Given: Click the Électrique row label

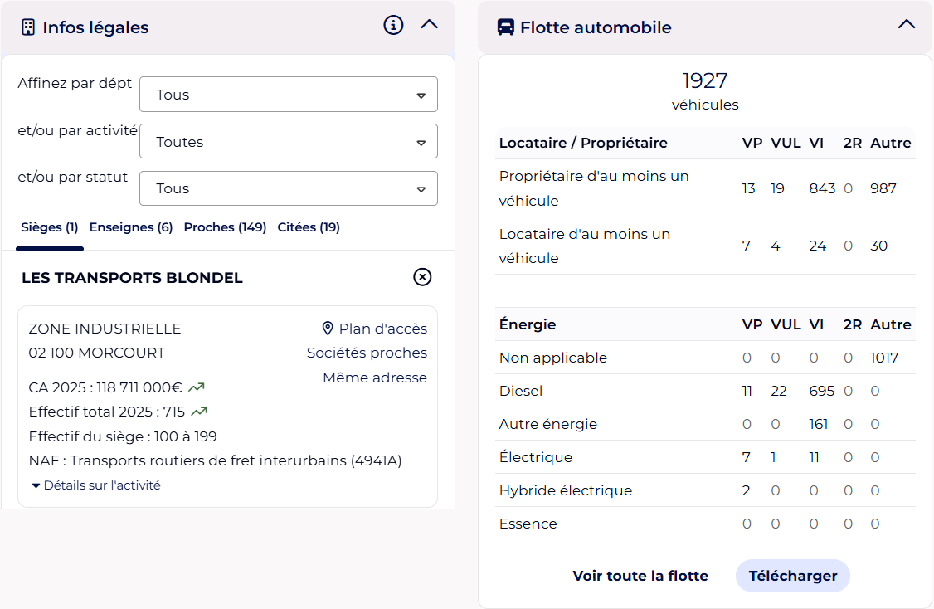Looking at the screenshot, I should [x=536, y=457].
